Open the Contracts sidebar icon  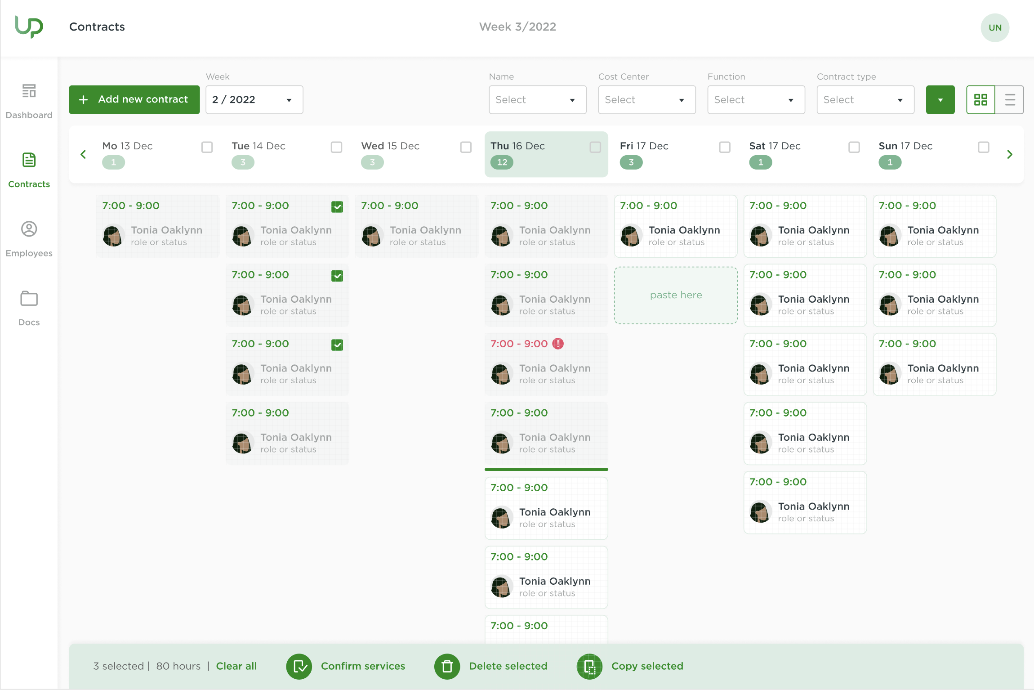29,160
